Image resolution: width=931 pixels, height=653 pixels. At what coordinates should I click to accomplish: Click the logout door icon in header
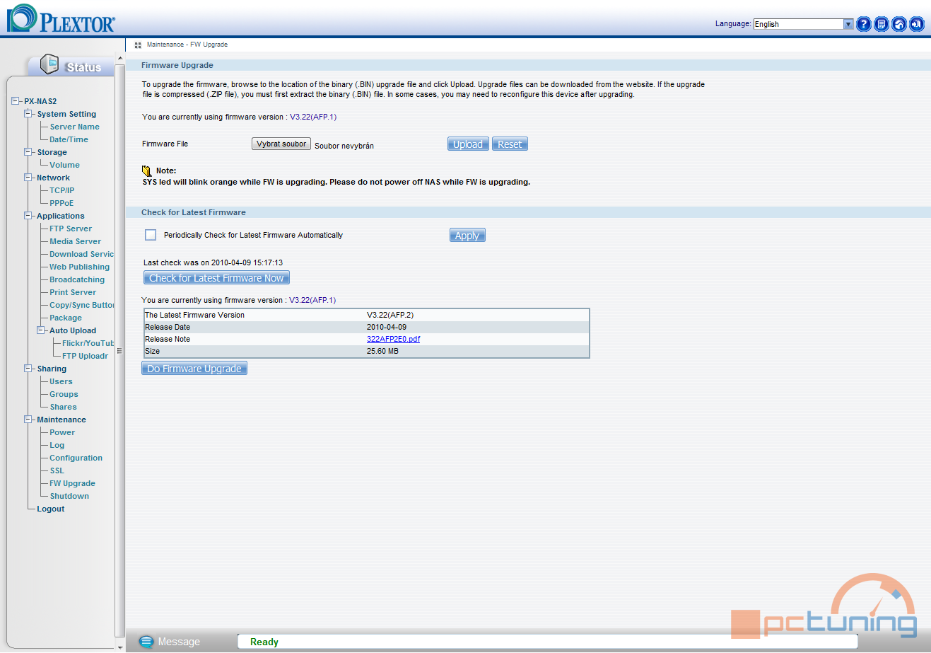click(917, 24)
